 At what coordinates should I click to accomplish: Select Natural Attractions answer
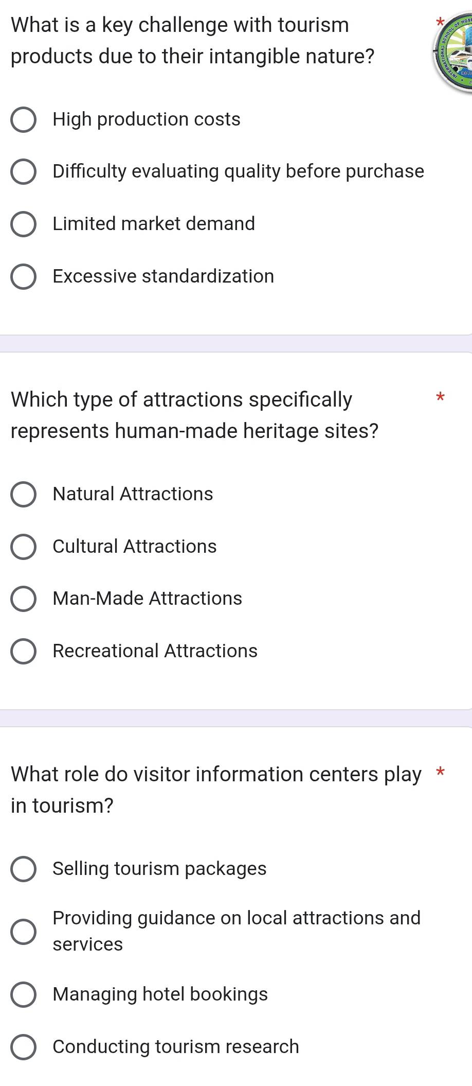pyautogui.click(x=24, y=495)
